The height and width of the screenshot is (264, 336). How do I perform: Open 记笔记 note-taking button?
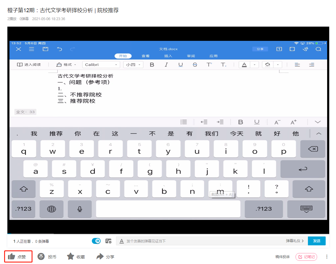306,257
